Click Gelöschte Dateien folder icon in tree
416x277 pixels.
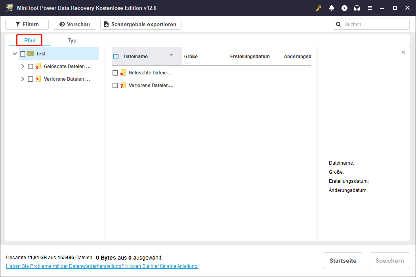[x=38, y=66]
